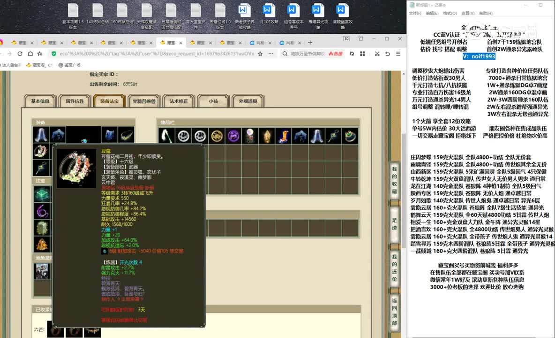Open desktop document 雁塔异光攻略
The height and width of the screenshot is (338, 555).
[318, 16]
